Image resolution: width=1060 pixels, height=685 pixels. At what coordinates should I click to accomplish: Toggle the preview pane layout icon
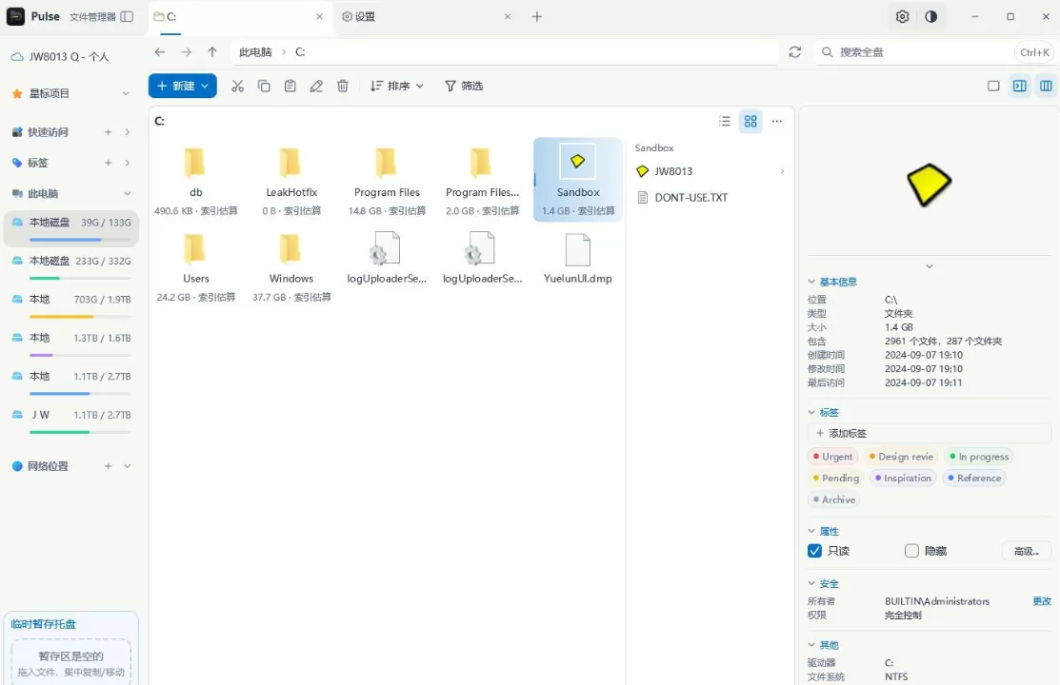tap(1019, 86)
